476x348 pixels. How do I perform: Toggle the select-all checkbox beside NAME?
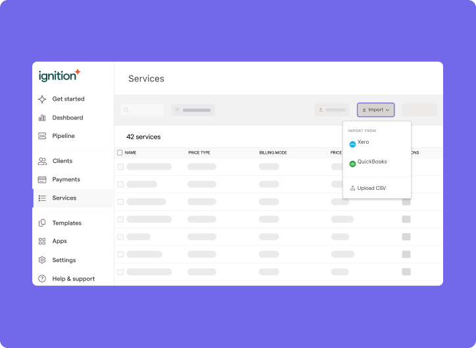click(x=120, y=152)
